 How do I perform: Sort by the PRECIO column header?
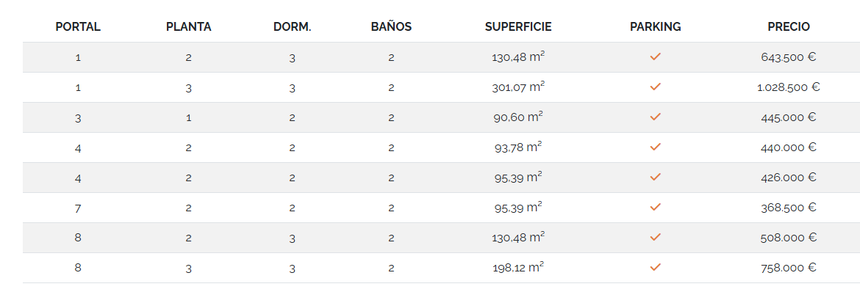789,27
